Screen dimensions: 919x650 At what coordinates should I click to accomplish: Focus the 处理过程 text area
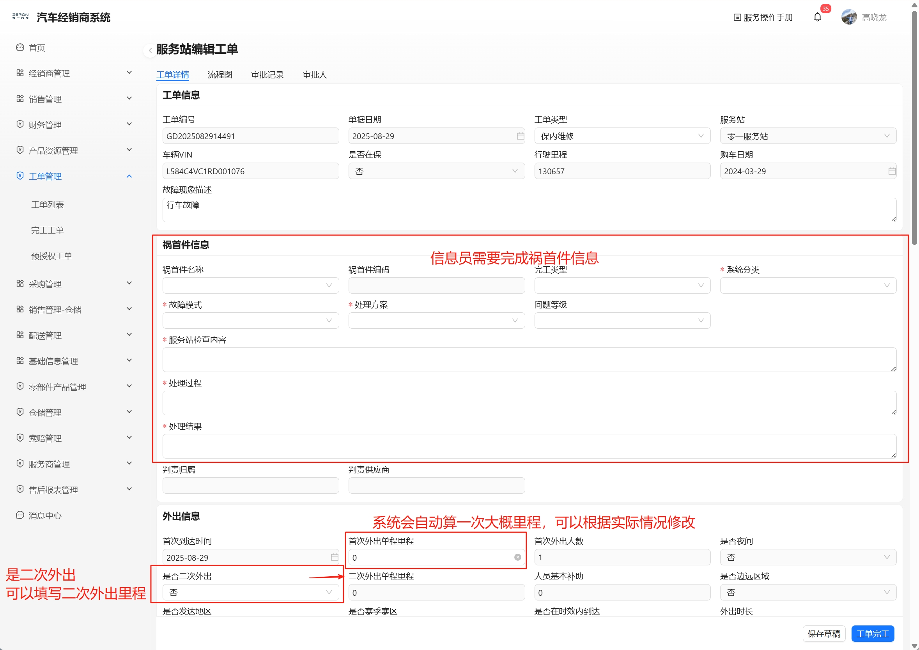(529, 403)
